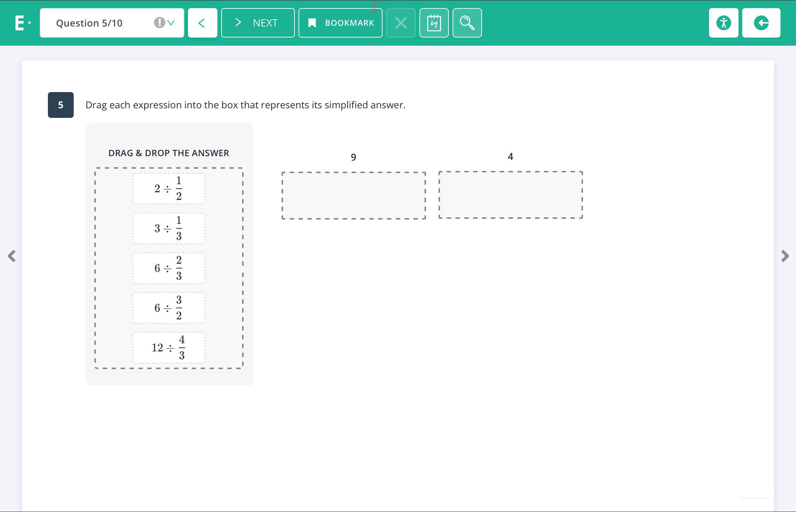Select the 6 ÷ 2/3 expression tile
The image size is (796, 512).
pyautogui.click(x=169, y=268)
